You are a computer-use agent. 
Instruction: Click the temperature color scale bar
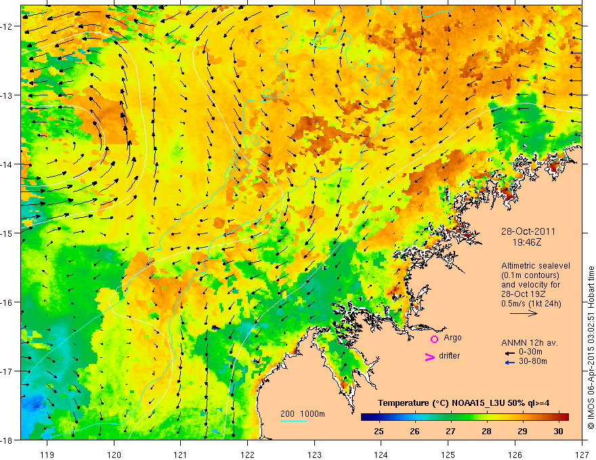[465, 417]
